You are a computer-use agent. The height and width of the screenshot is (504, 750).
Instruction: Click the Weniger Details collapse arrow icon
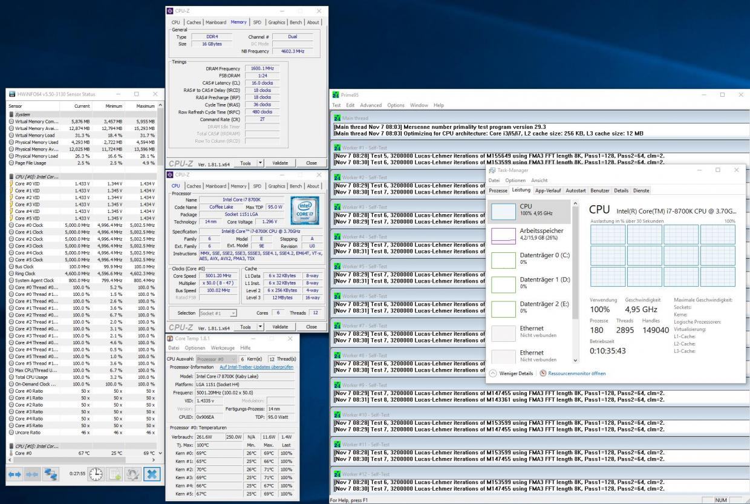pyautogui.click(x=492, y=373)
